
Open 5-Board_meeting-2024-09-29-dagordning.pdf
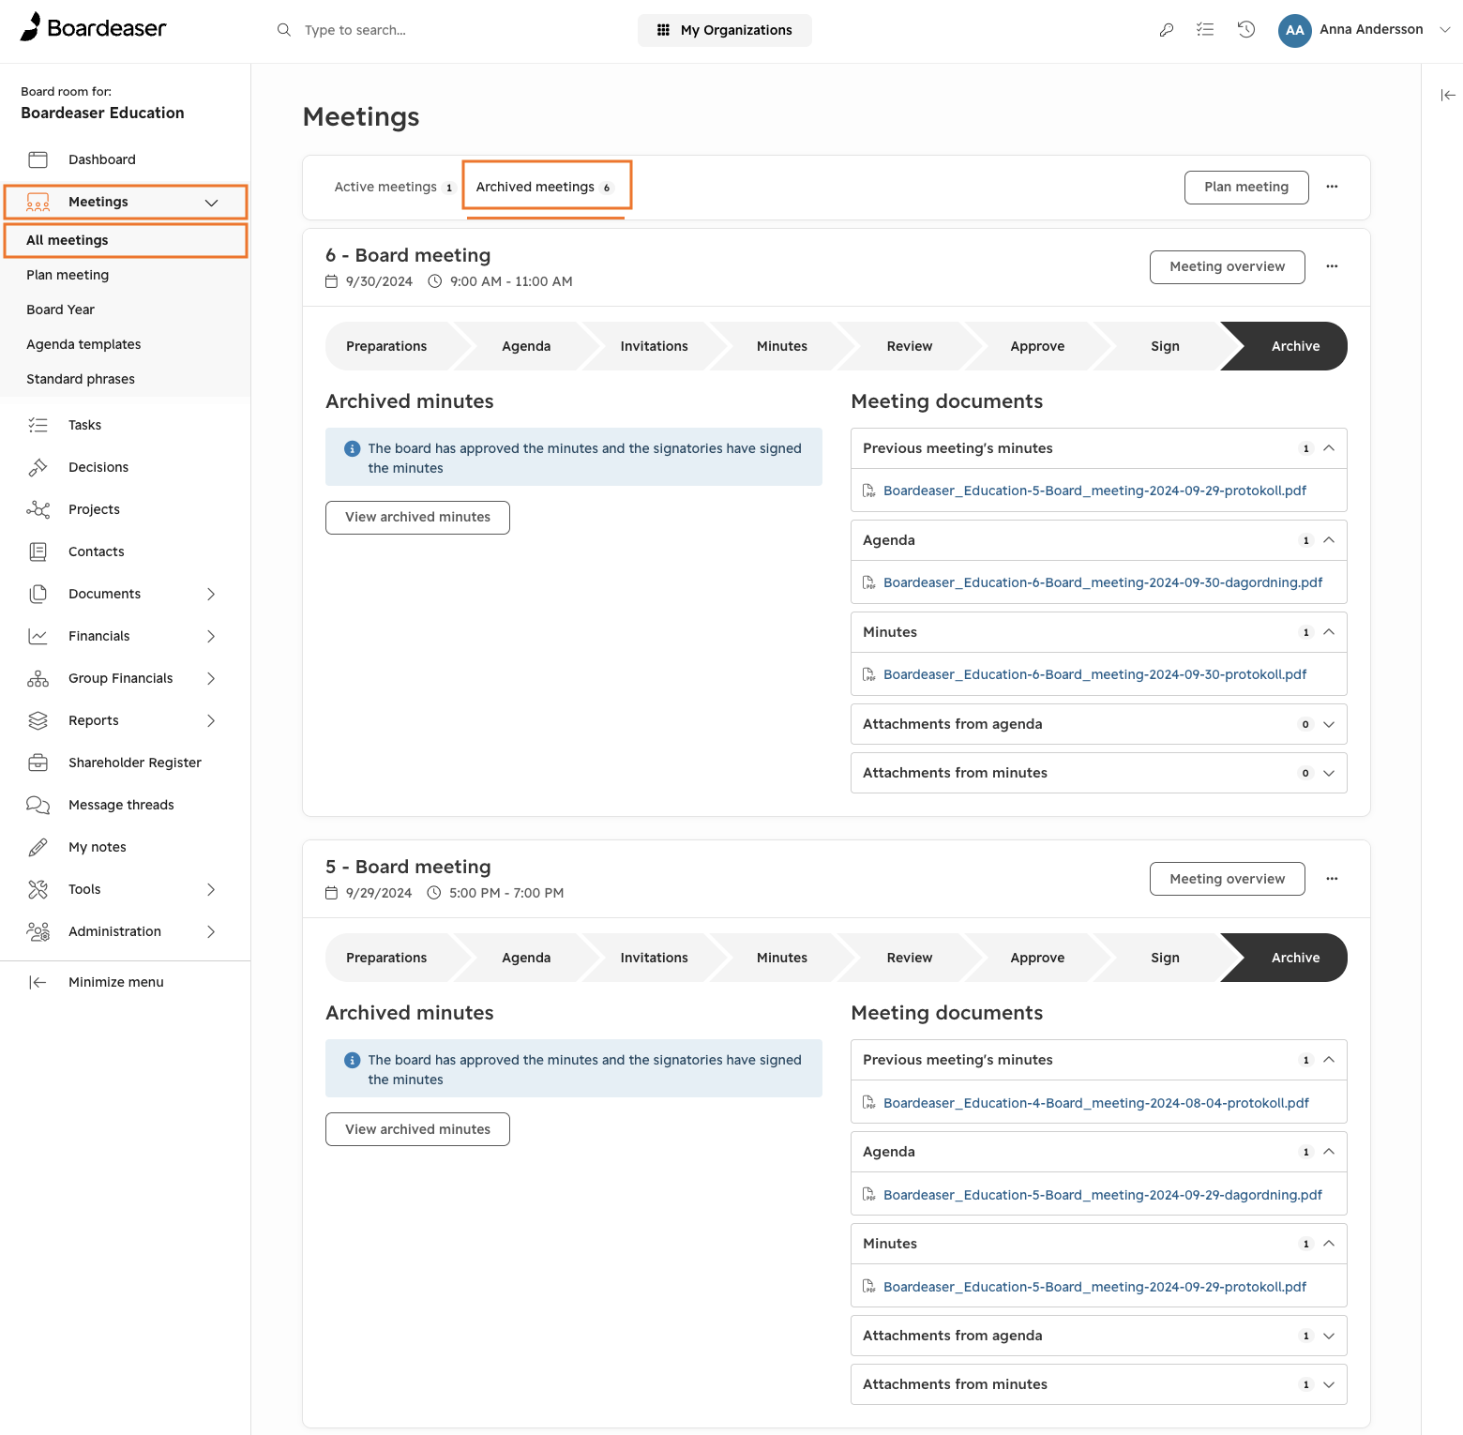pos(1102,1195)
